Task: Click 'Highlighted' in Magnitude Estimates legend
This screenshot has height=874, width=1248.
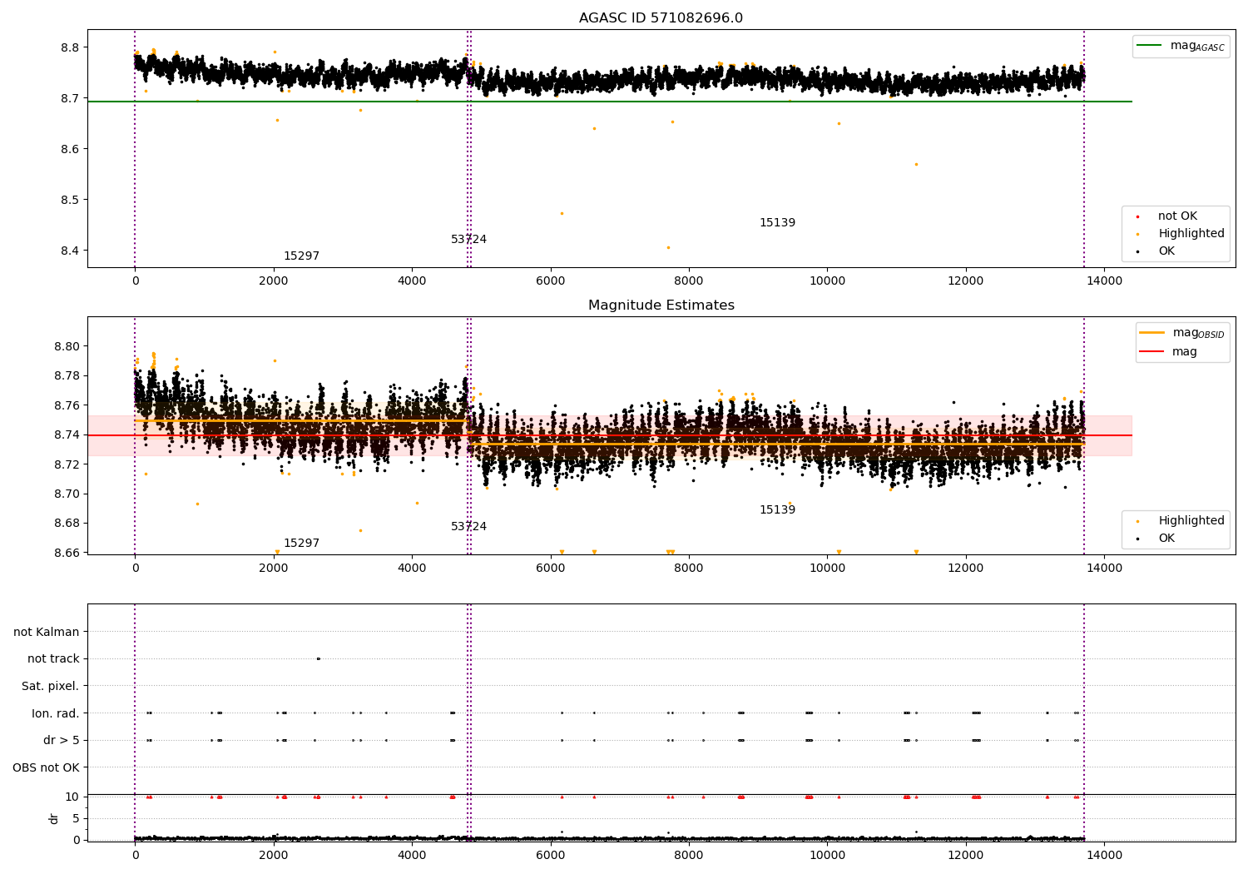Action: 1182,521
